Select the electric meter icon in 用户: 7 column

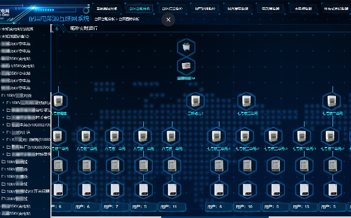[x=115, y=165]
